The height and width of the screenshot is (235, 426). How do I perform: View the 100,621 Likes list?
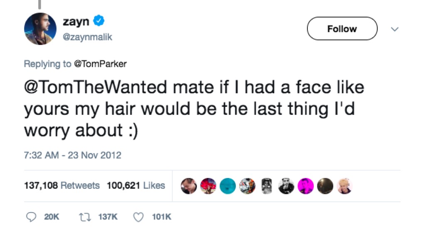point(136,186)
